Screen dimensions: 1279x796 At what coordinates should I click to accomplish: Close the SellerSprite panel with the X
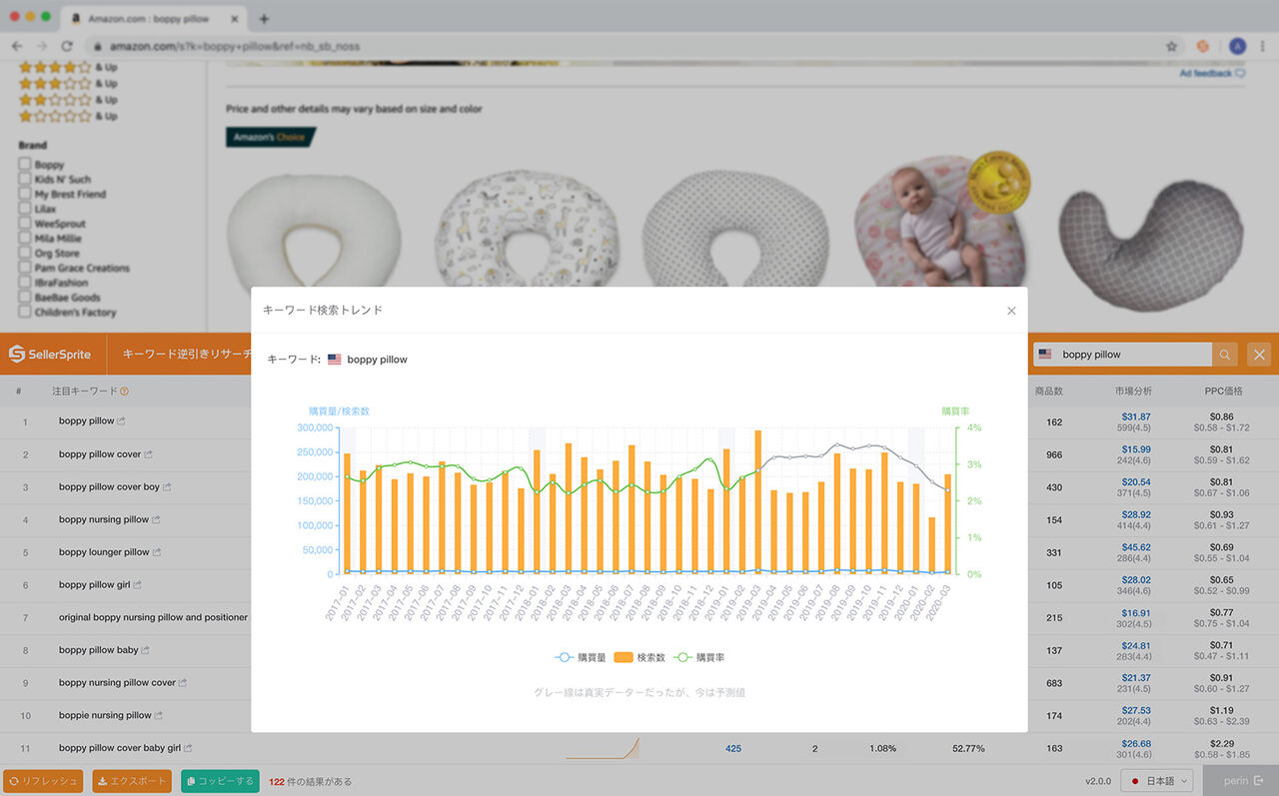(x=1259, y=355)
